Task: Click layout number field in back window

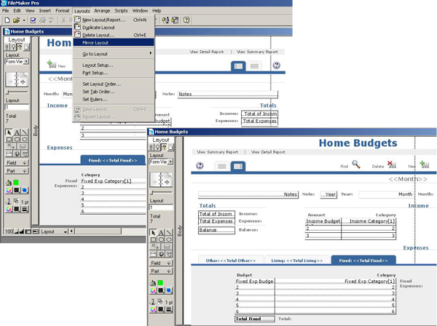Action: [17, 107]
